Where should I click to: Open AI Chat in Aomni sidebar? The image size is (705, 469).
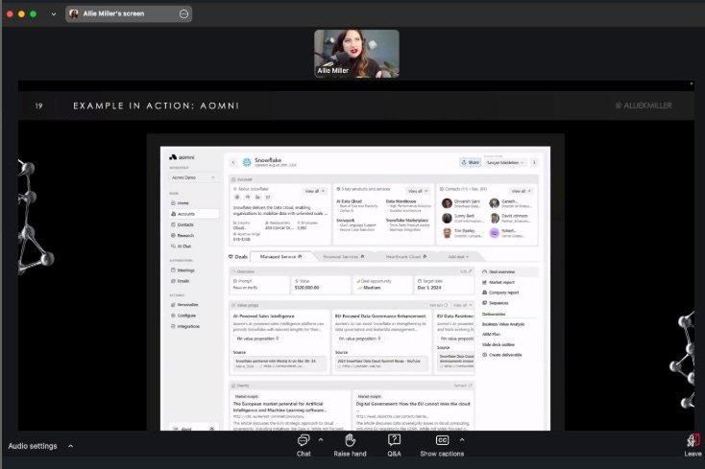[183, 246]
